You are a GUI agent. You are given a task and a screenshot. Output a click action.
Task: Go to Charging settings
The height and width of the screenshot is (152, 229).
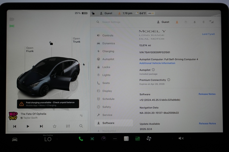tap(108, 51)
